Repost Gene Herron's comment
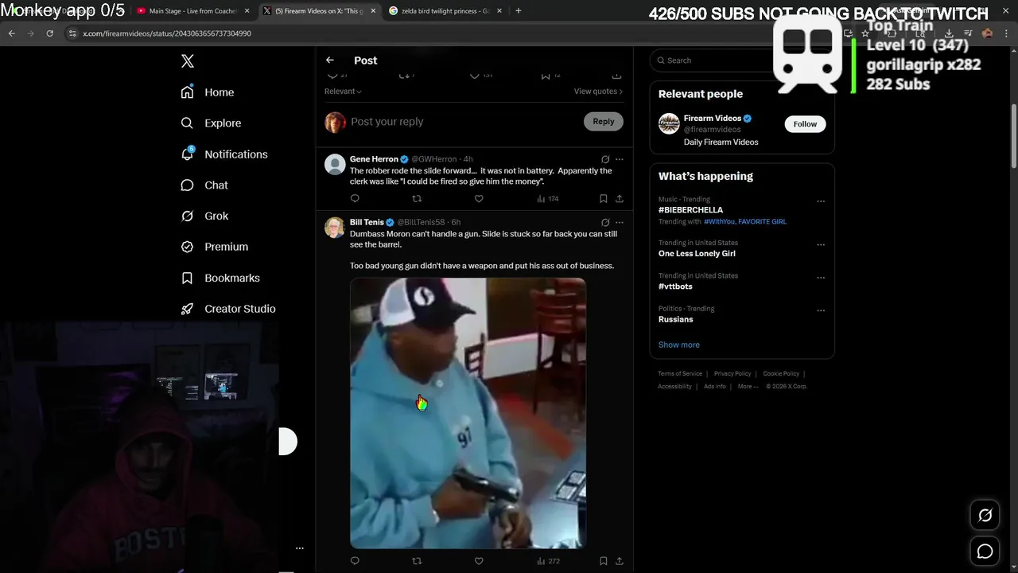The width and height of the screenshot is (1018, 573). click(x=417, y=199)
